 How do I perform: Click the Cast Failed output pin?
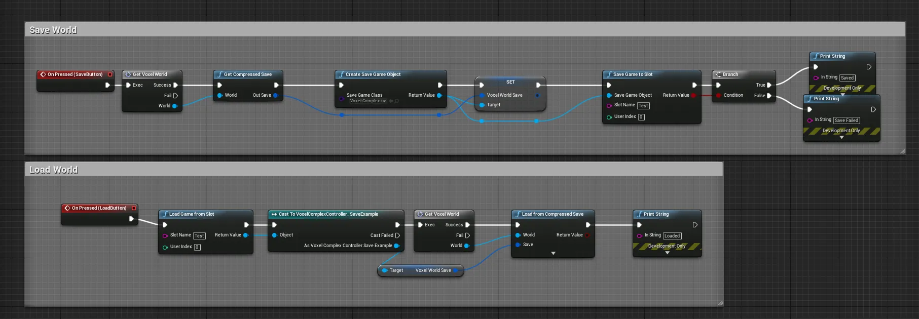pos(397,235)
